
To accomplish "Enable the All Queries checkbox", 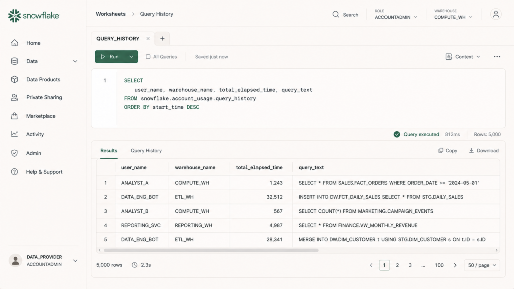I will [x=148, y=57].
